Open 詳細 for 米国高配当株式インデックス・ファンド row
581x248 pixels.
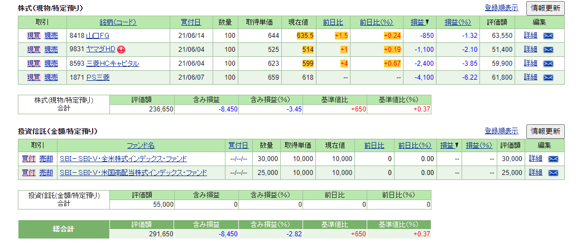(x=535, y=173)
